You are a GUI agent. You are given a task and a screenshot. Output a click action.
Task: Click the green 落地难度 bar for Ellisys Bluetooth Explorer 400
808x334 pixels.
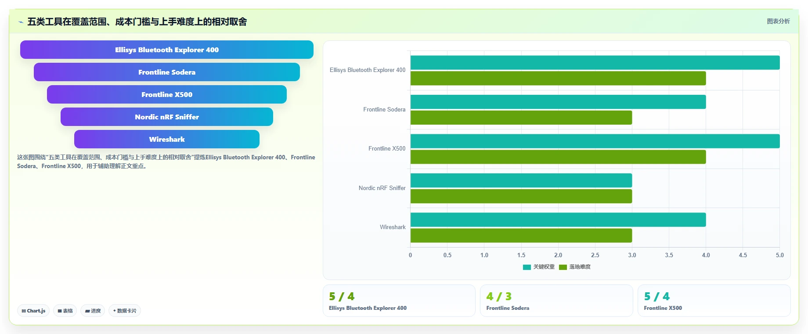pos(558,78)
